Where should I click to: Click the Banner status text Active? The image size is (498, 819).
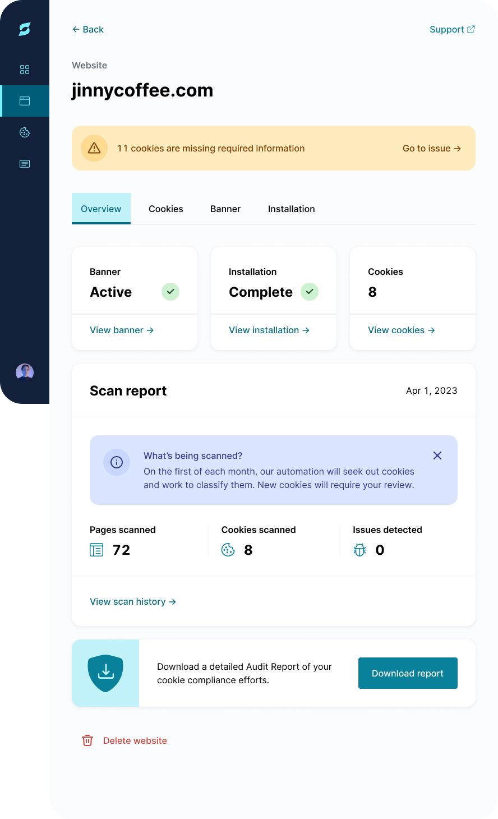point(111,292)
